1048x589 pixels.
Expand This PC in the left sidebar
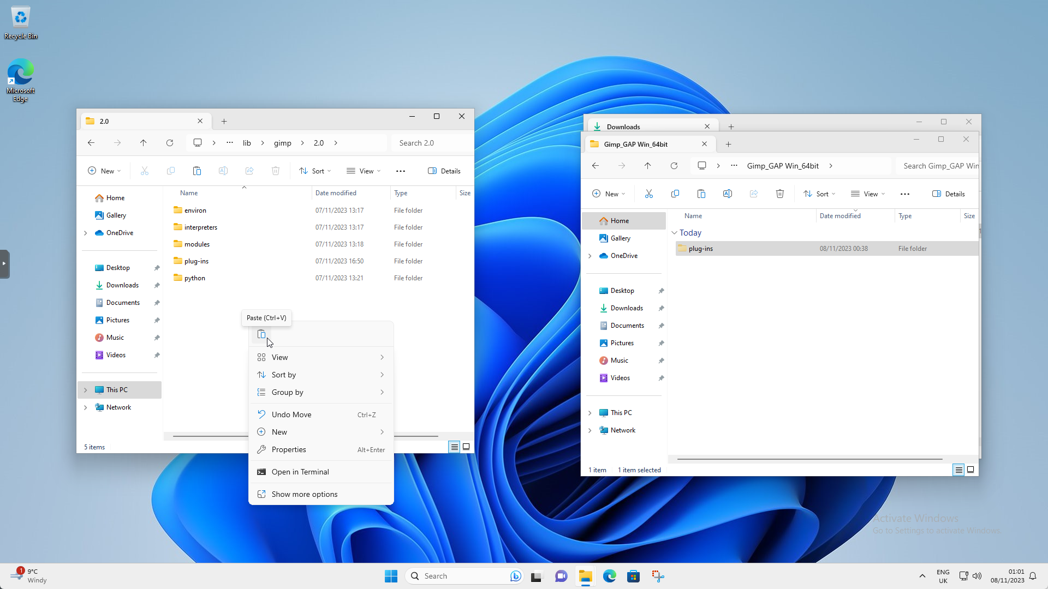(86, 389)
